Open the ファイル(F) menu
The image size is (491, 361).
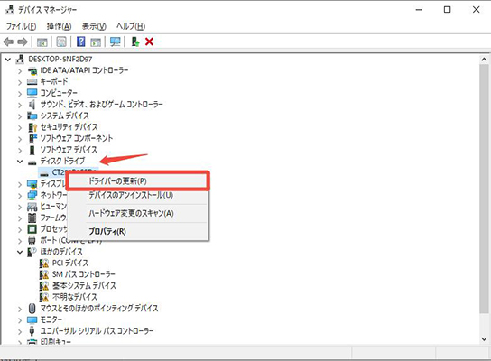(x=22, y=26)
